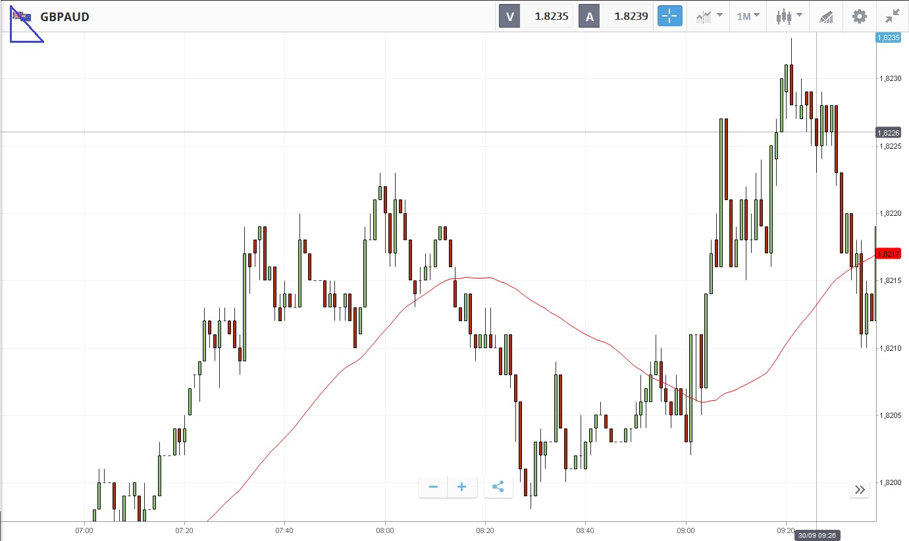Open chart settings via the gear icon
Viewport: 909px width, 541px height.
click(x=860, y=16)
